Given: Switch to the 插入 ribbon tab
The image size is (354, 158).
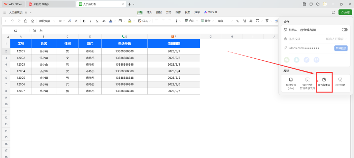Looking at the screenshot, I should pyautogui.click(x=149, y=12).
